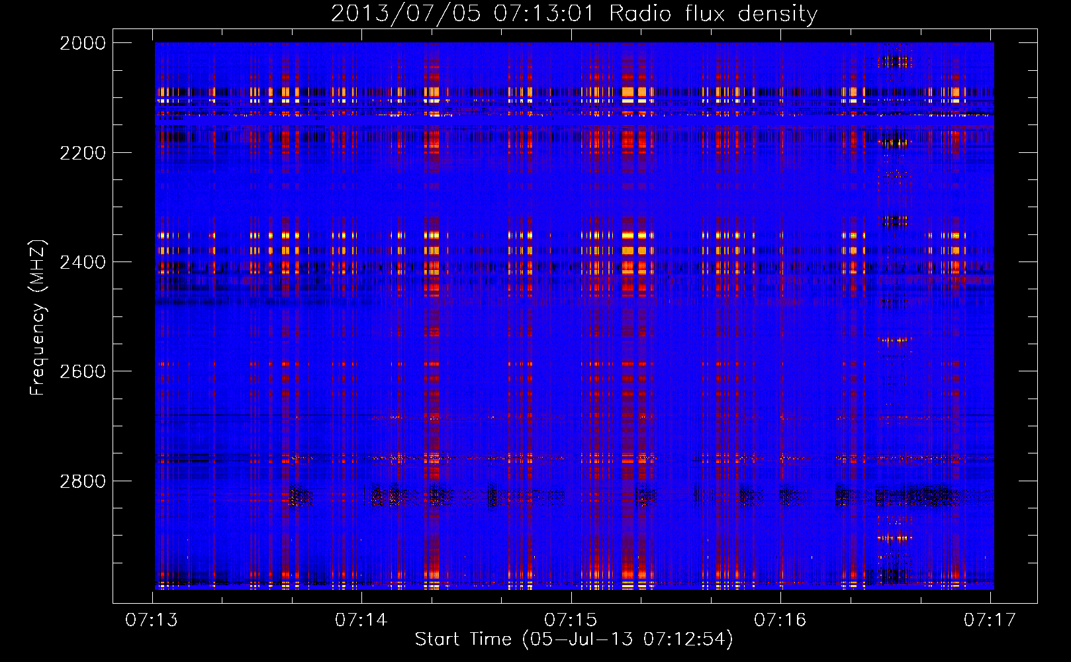
Task: Click the 'Frequency (MHZ)' y-axis label
Action: 38,318
